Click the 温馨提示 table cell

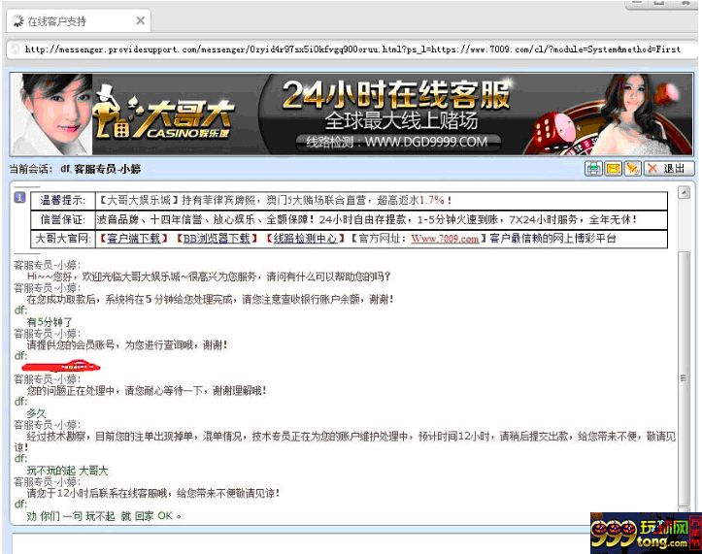63,200
